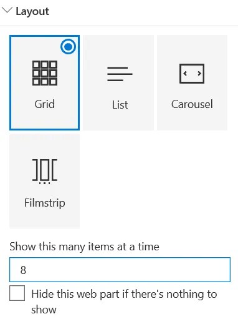
Task: Click the Grid label text
Action: (45, 104)
